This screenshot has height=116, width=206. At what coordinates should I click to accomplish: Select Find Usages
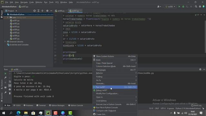coord(115,70)
